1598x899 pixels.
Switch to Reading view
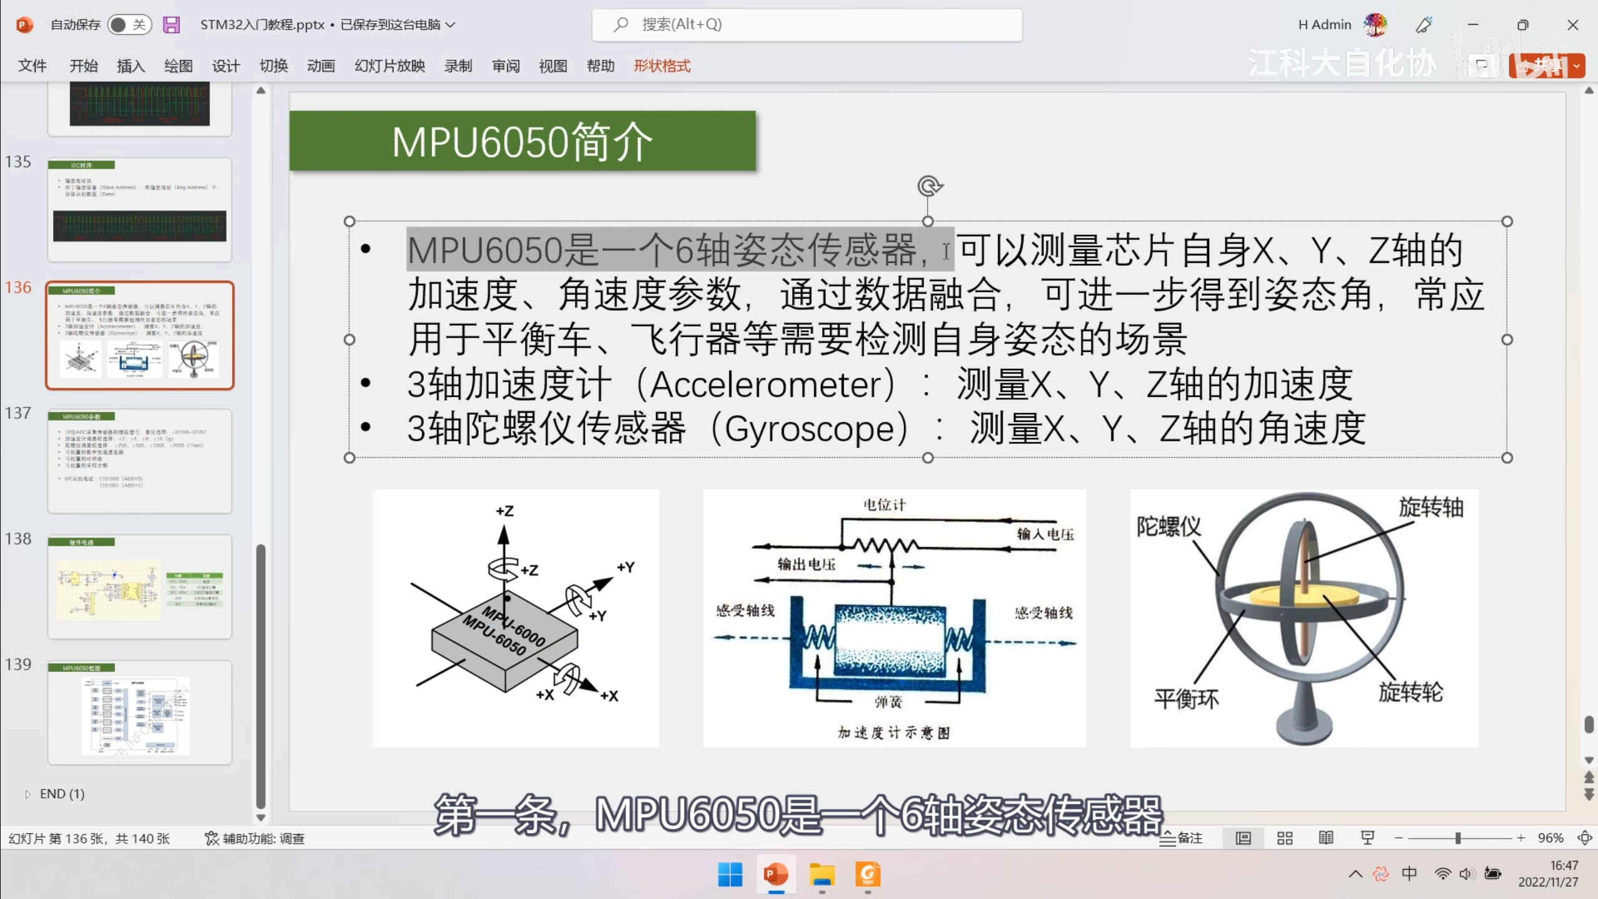click(x=1326, y=838)
